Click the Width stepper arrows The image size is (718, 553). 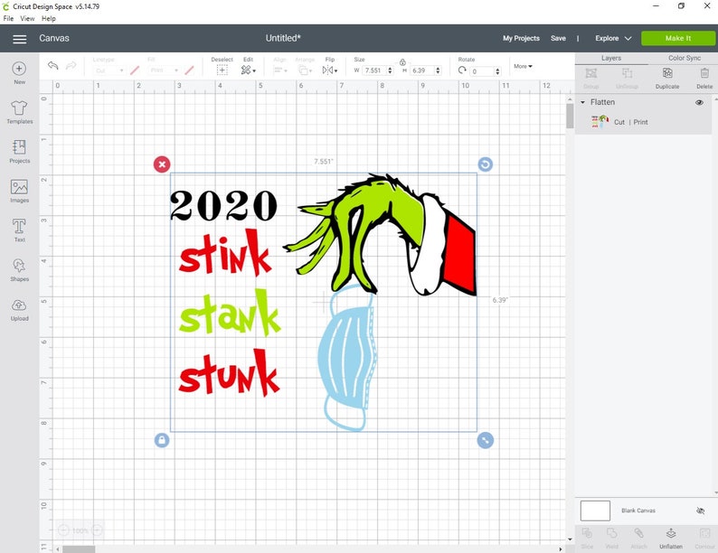pyautogui.click(x=390, y=70)
